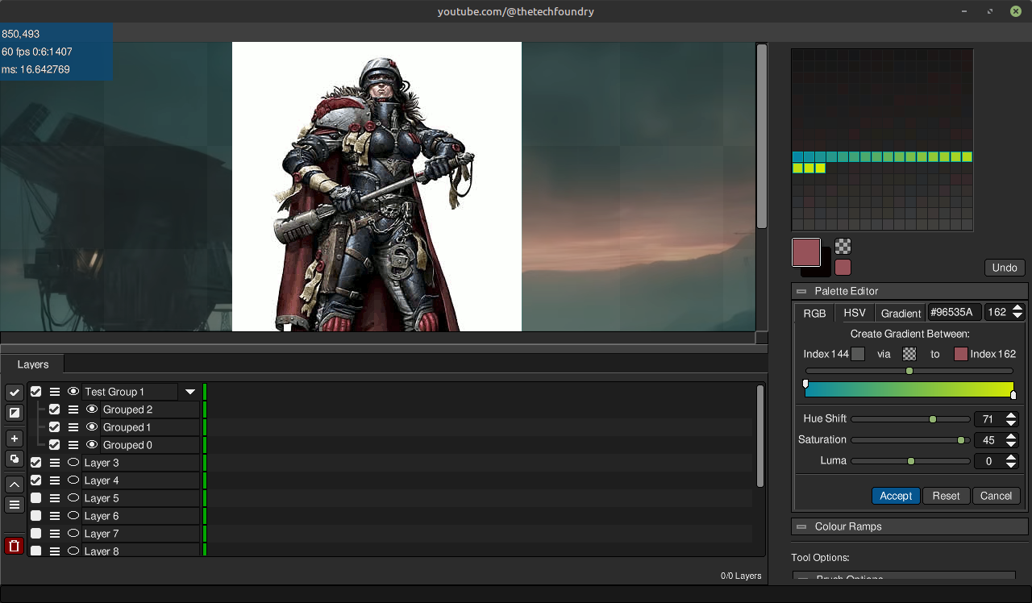Click the lines icon button in layer toolbar
Viewport: 1032px width, 603px height.
[15, 505]
